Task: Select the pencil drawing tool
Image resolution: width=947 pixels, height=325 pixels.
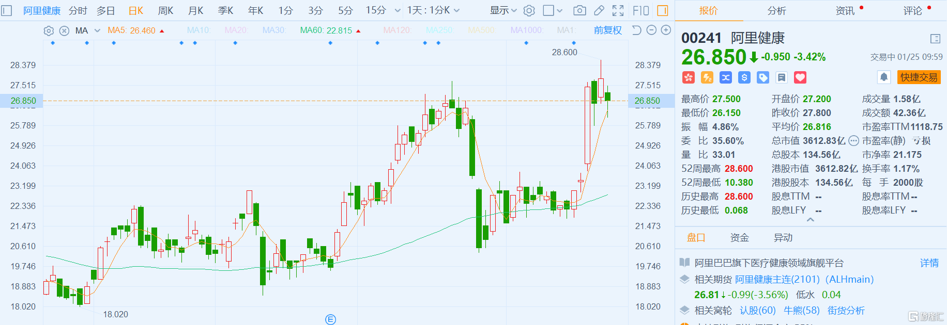Action: click(599, 10)
